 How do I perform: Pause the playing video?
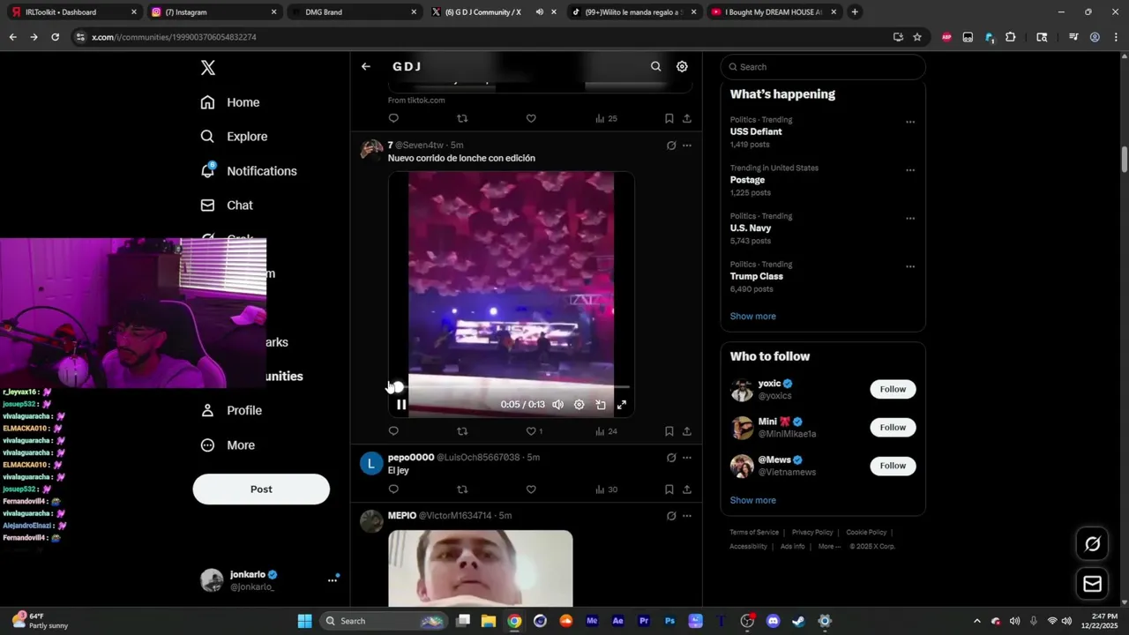pos(401,405)
